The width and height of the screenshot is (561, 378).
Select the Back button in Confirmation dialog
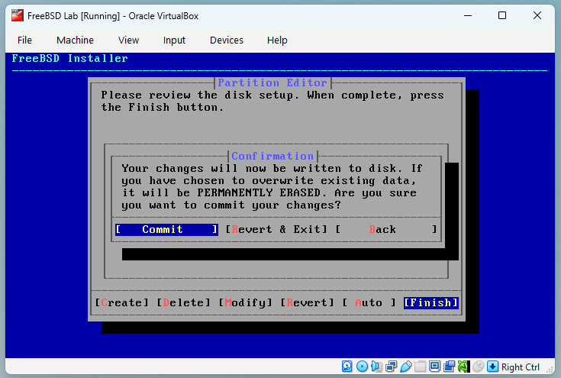(386, 229)
